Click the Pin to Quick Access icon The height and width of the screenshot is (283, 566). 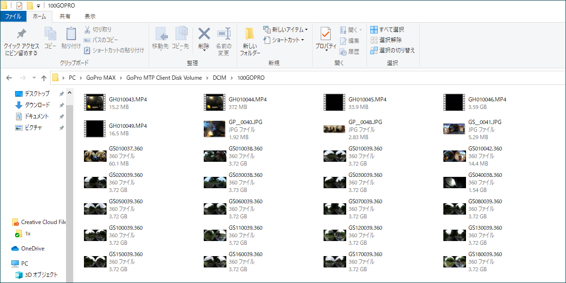21,34
